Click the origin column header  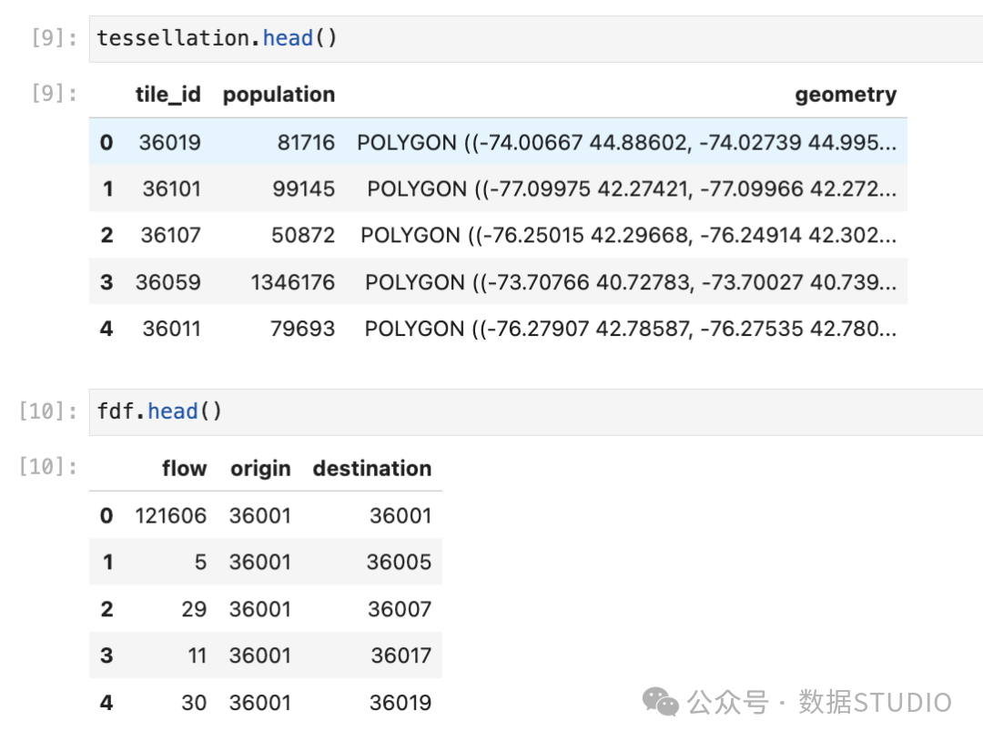pyautogui.click(x=260, y=468)
